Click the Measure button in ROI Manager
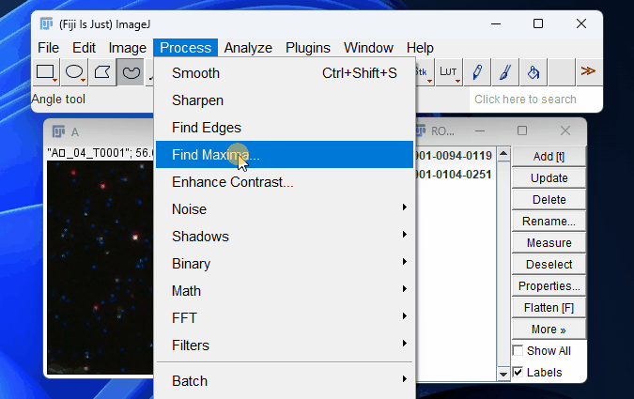This screenshot has height=399, width=634. [x=549, y=243]
